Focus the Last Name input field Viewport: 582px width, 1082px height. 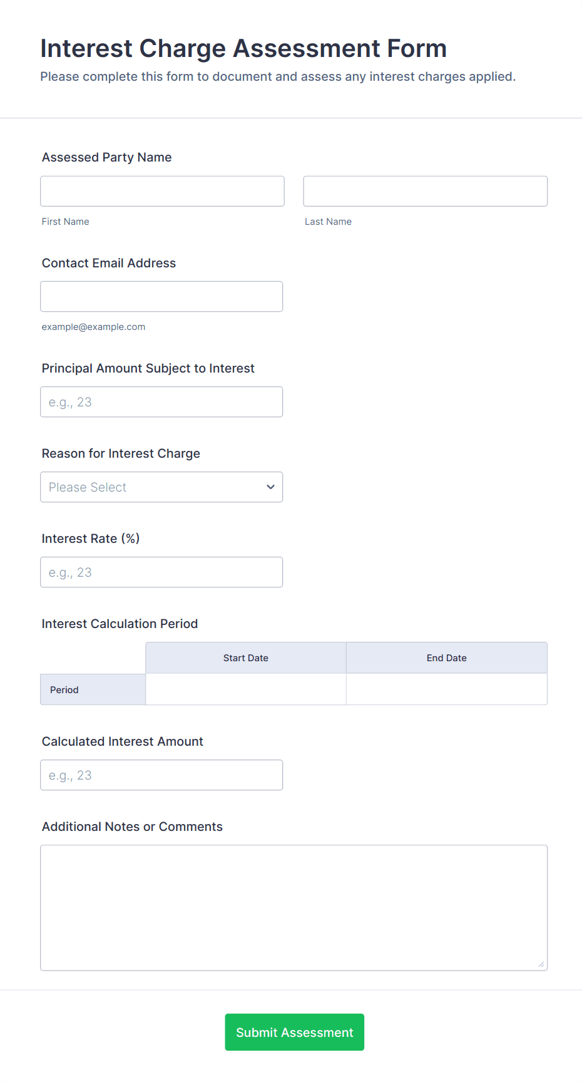[x=425, y=191]
